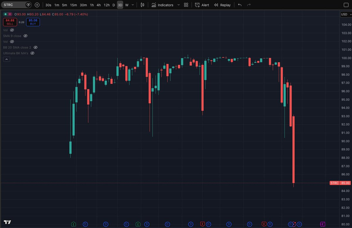Start bar Replay mode

222,5
